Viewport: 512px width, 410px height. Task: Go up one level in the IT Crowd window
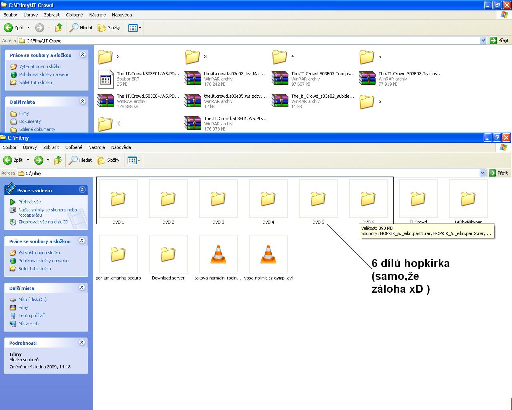pos(59,28)
